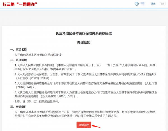The height and width of the screenshot is (131, 168).
Task: Click basis item 1 citing 中华人民共和国社会保险法
Action: (x=56, y=65)
